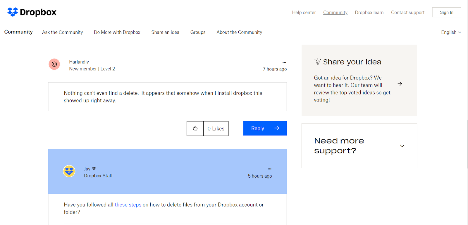Click the Got an idea for Dropbox description

pyautogui.click(x=352, y=89)
